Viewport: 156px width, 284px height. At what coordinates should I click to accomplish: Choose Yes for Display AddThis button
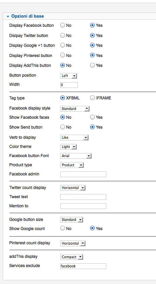[92, 65]
